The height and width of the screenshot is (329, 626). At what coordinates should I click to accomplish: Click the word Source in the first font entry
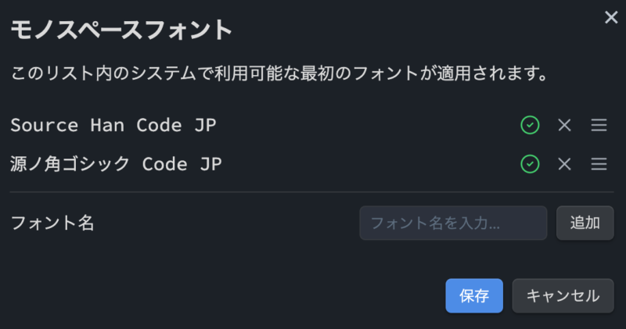click(x=45, y=125)
